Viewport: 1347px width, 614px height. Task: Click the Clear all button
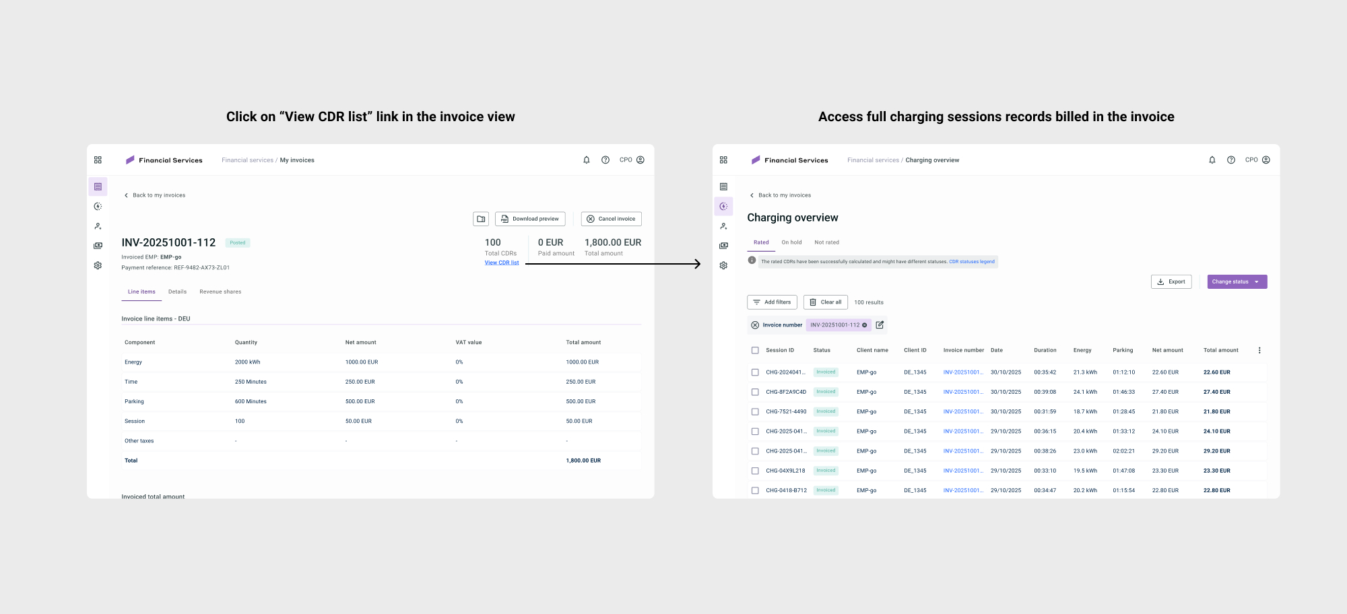pyautogui.click(x=826, y=302)
